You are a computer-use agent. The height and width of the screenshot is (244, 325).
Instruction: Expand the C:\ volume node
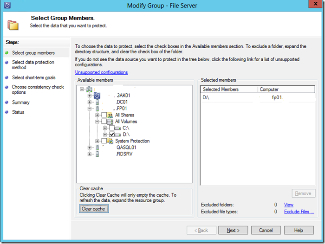tap(105, 128)
